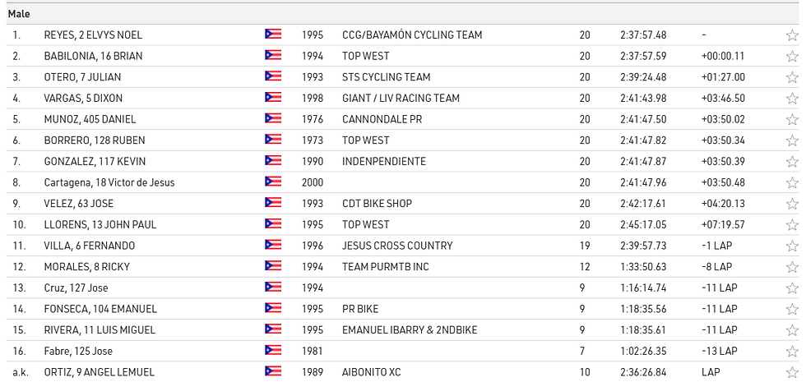
Task: Click team name CCG/BAYAMÓN CYCLING TEAM
Action: click(412, 35)
